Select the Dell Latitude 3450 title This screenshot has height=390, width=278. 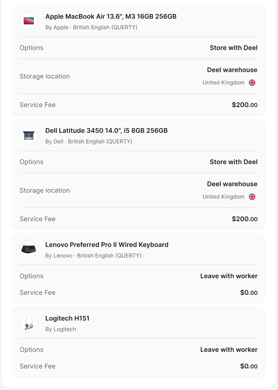(106, 130)
